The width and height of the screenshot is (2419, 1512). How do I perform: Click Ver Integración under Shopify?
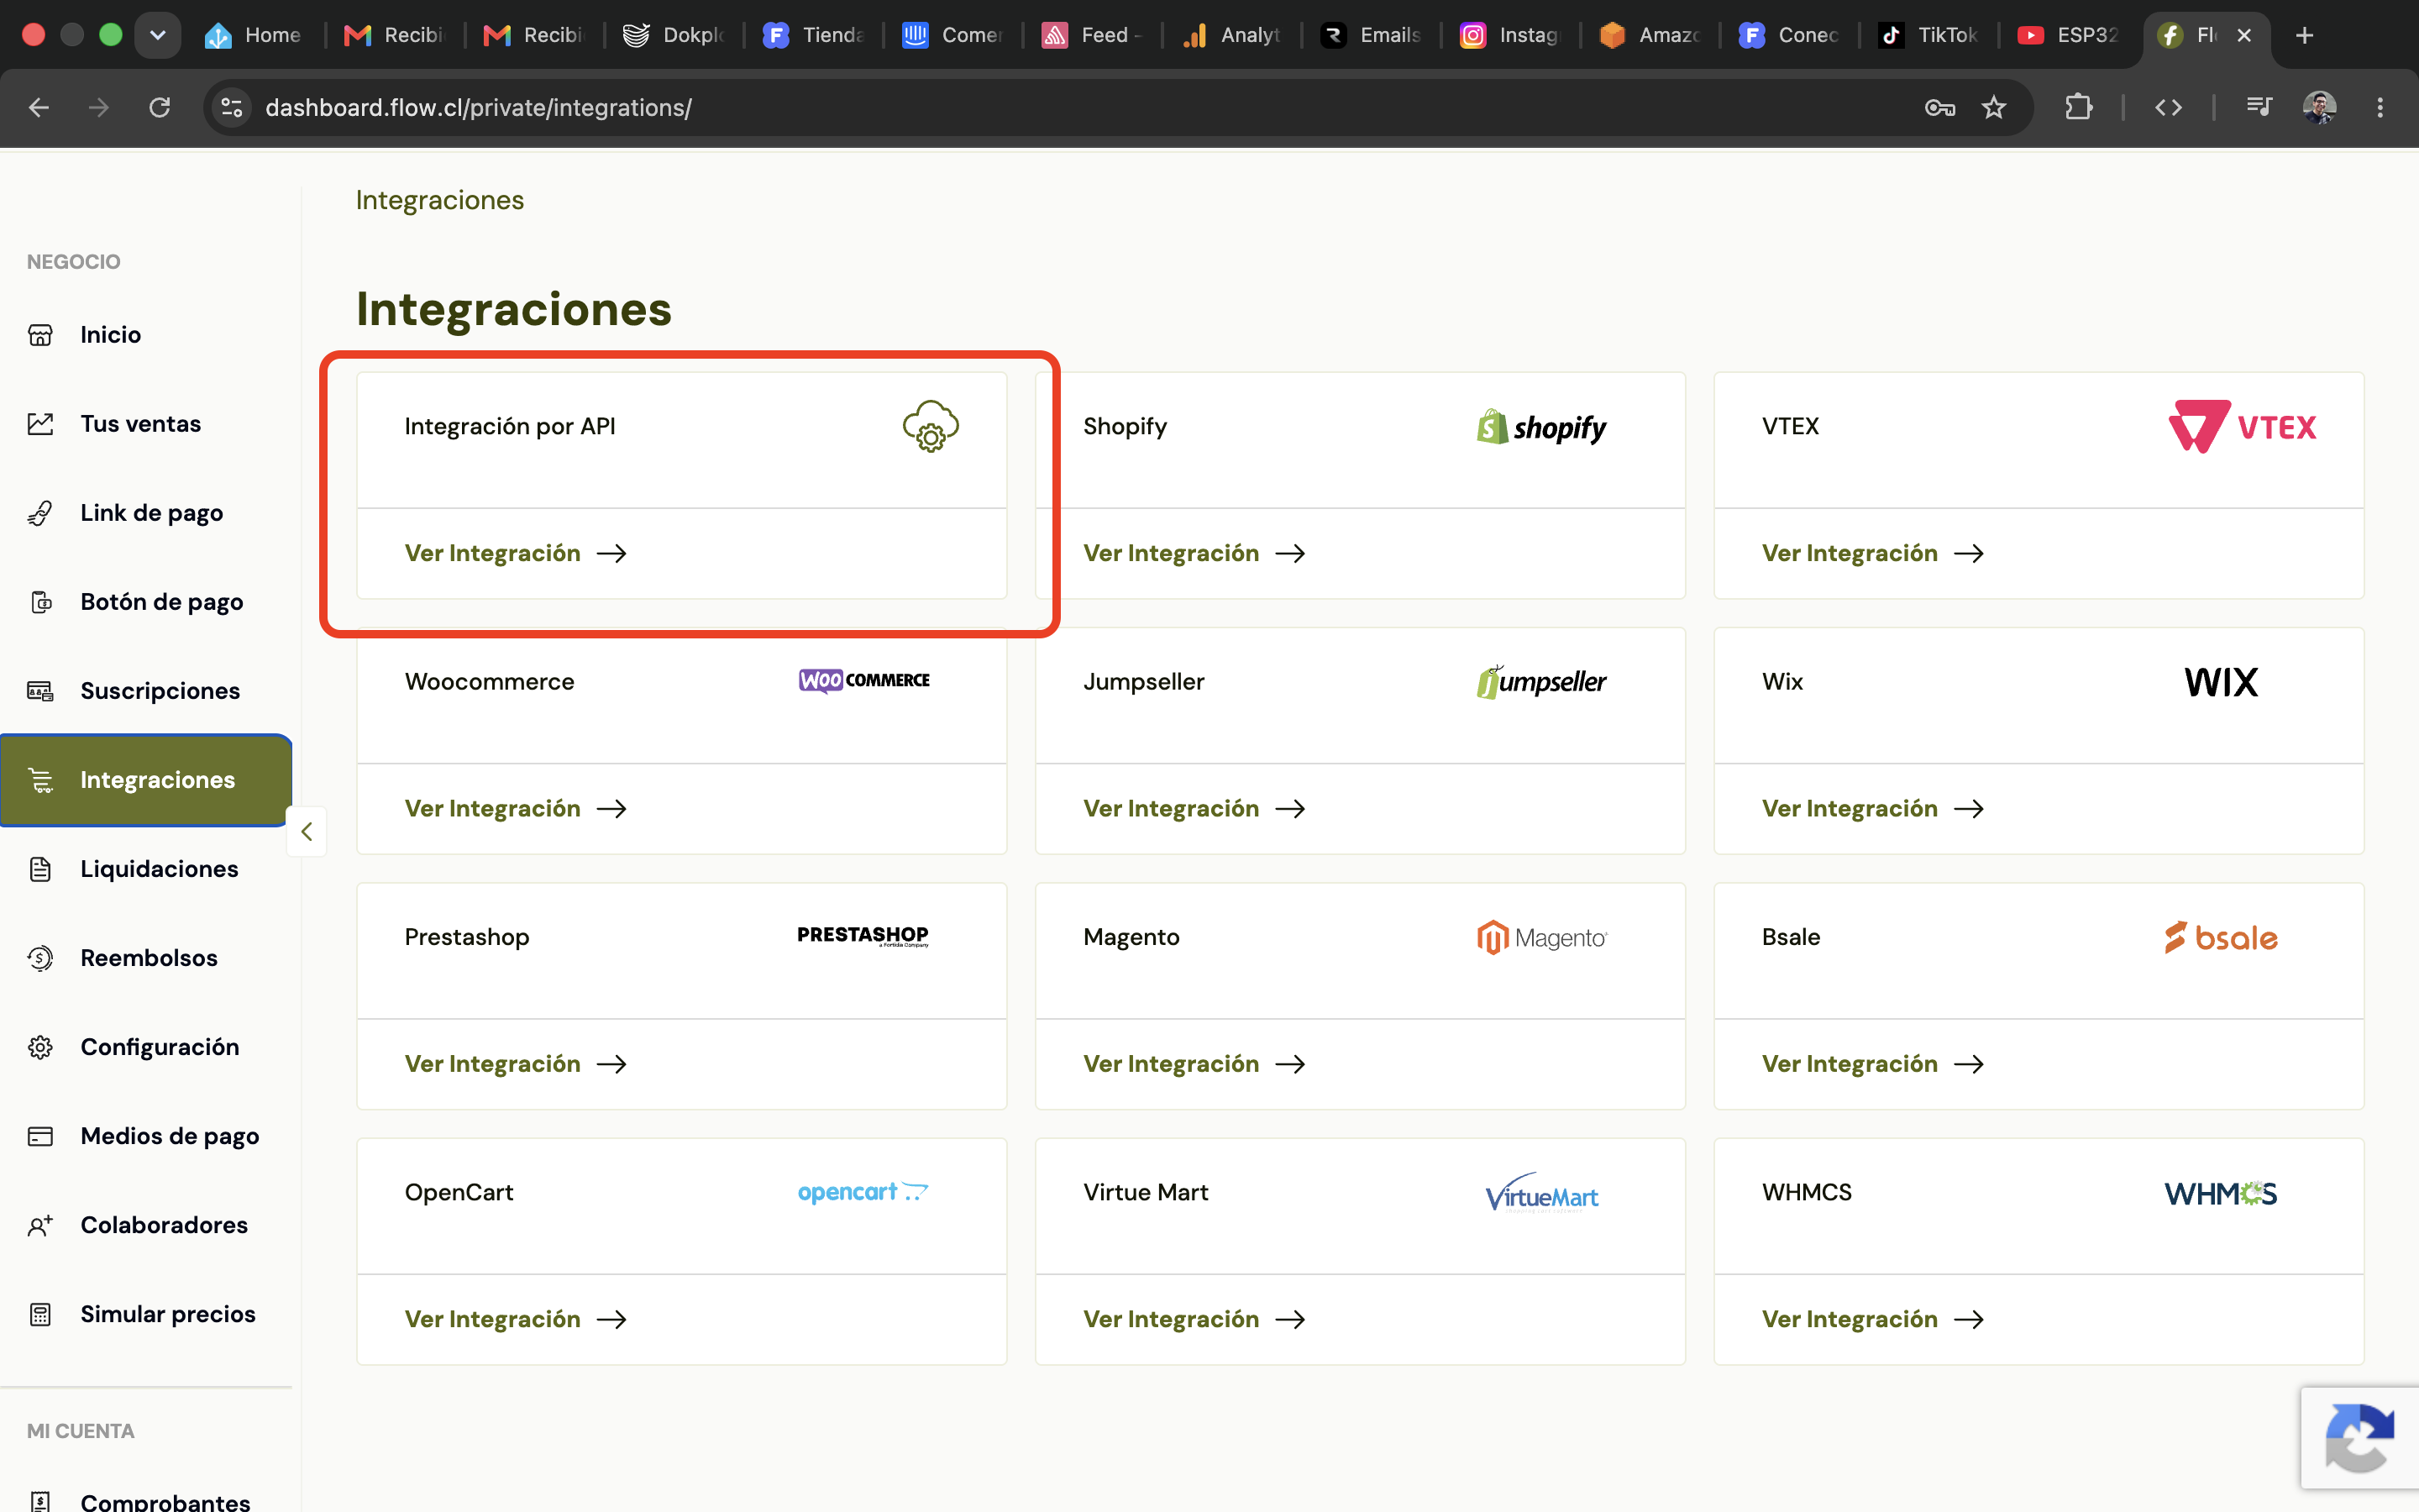1194,553
